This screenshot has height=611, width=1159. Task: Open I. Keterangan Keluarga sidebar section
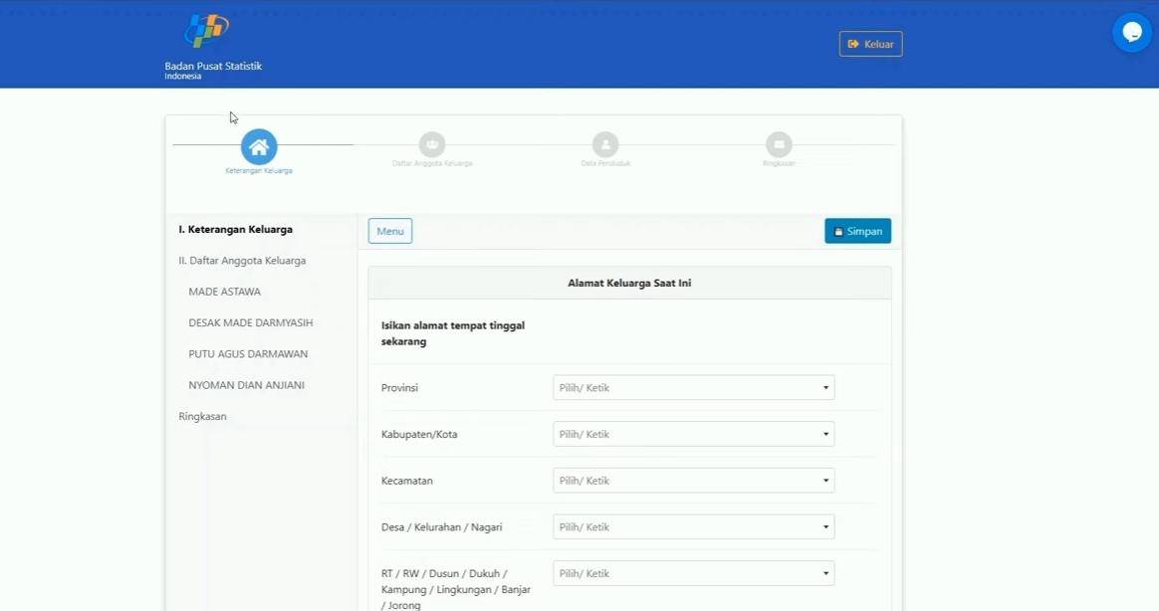[x=236, y=229]
